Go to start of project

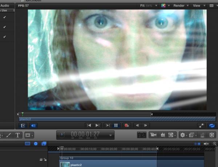click(x=88, y=126)
